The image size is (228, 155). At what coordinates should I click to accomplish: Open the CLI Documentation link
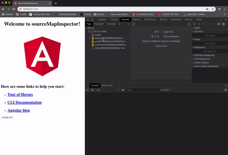tap(25, 102)
